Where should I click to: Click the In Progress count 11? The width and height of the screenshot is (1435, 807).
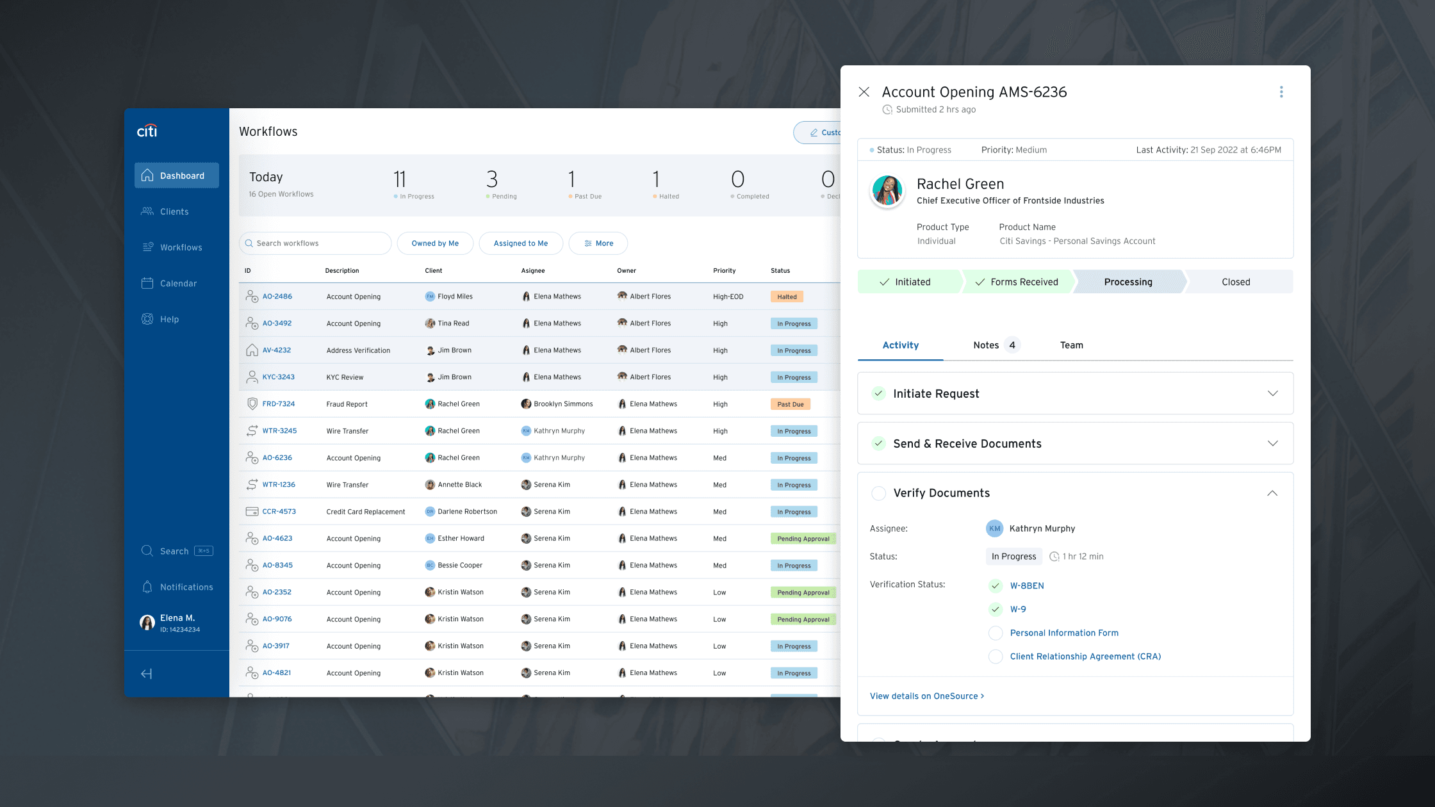400,179
